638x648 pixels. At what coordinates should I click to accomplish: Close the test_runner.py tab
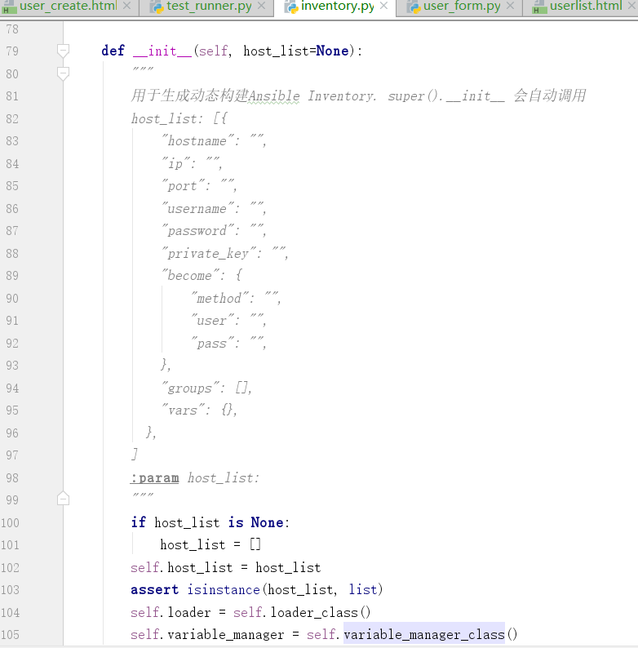[x=261, y=6]
